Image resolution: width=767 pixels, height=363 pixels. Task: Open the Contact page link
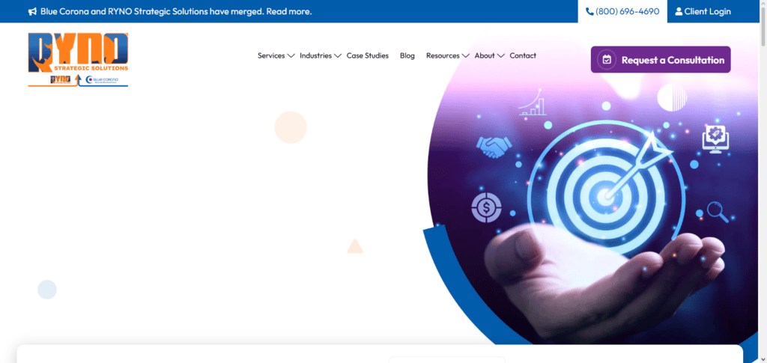(x=523, y=55)
